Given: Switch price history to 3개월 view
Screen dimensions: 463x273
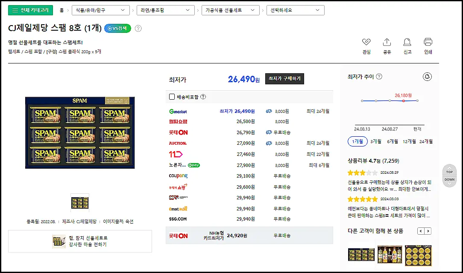Looking at the screenshot, I should coord(376,141).
